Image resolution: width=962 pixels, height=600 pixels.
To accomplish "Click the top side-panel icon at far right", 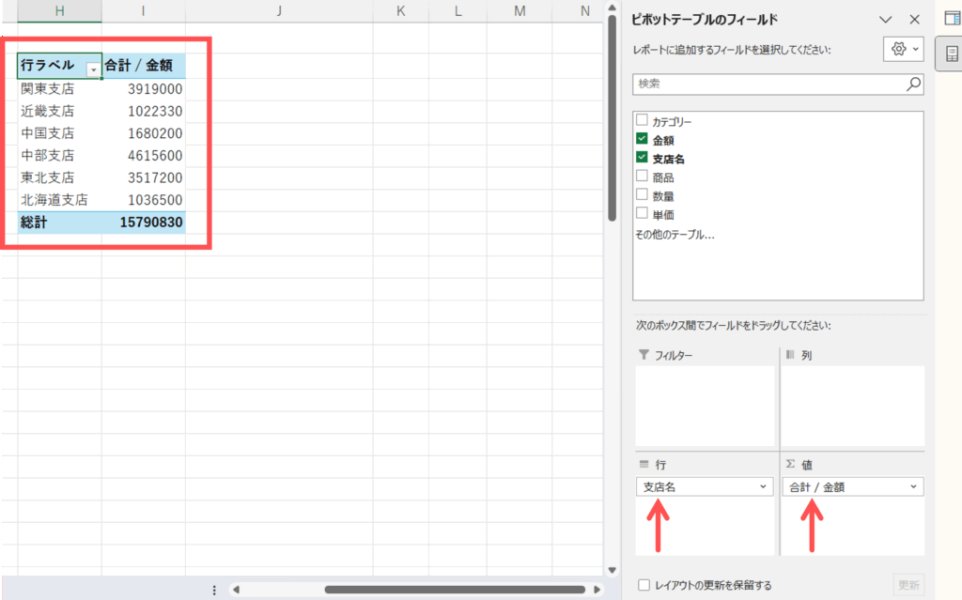I will pos(950,20).
